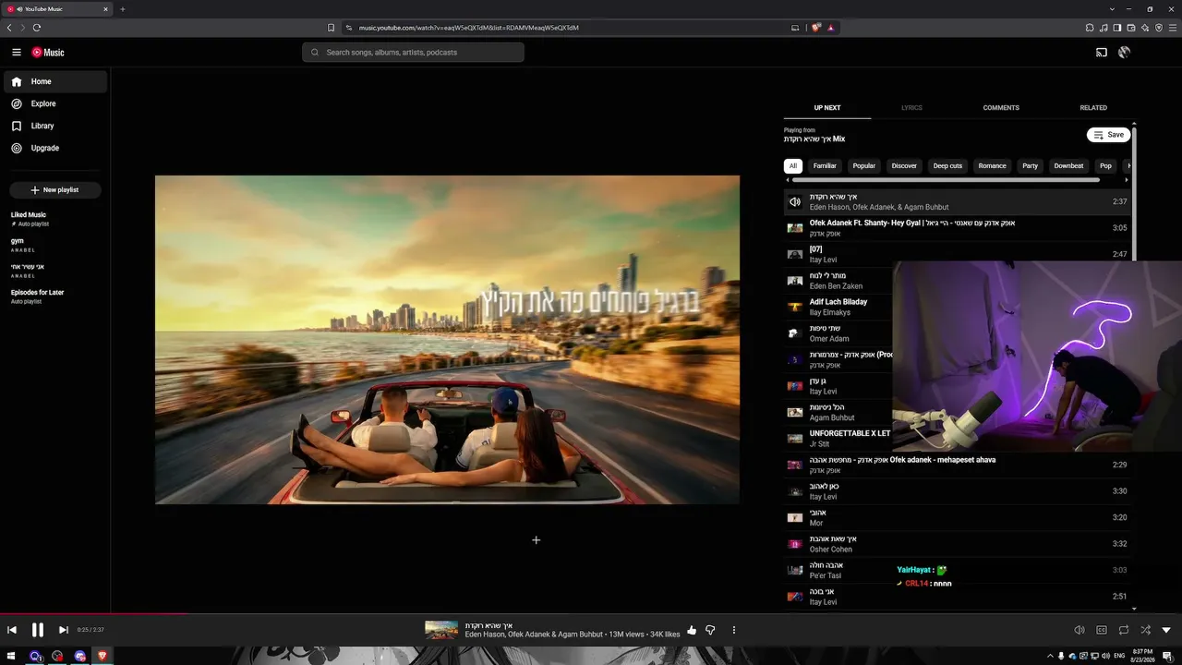Screen dimensions: 1182x665
Task: Click the YouTube Music logo
Action: click(x=48, y=53)
